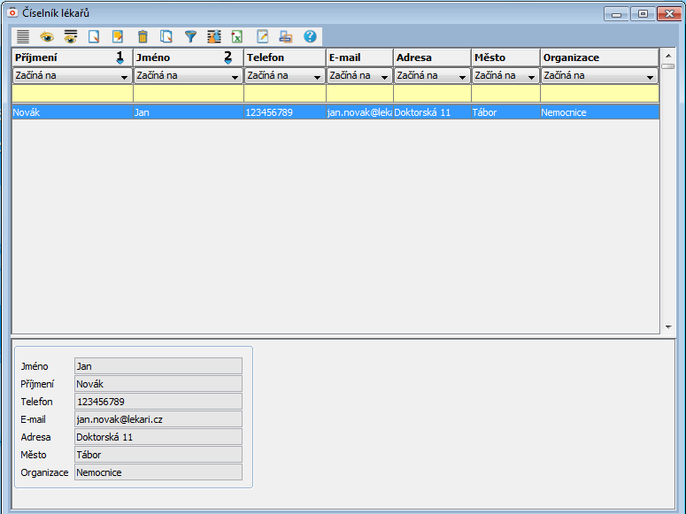
Task: Click the eye with lines icon
Action: 71,36
